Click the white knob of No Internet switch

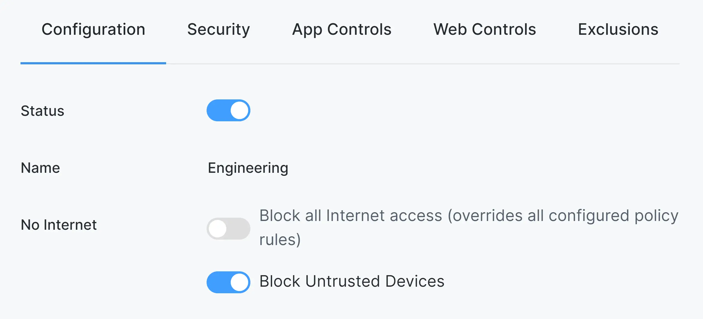coord(218,228)
